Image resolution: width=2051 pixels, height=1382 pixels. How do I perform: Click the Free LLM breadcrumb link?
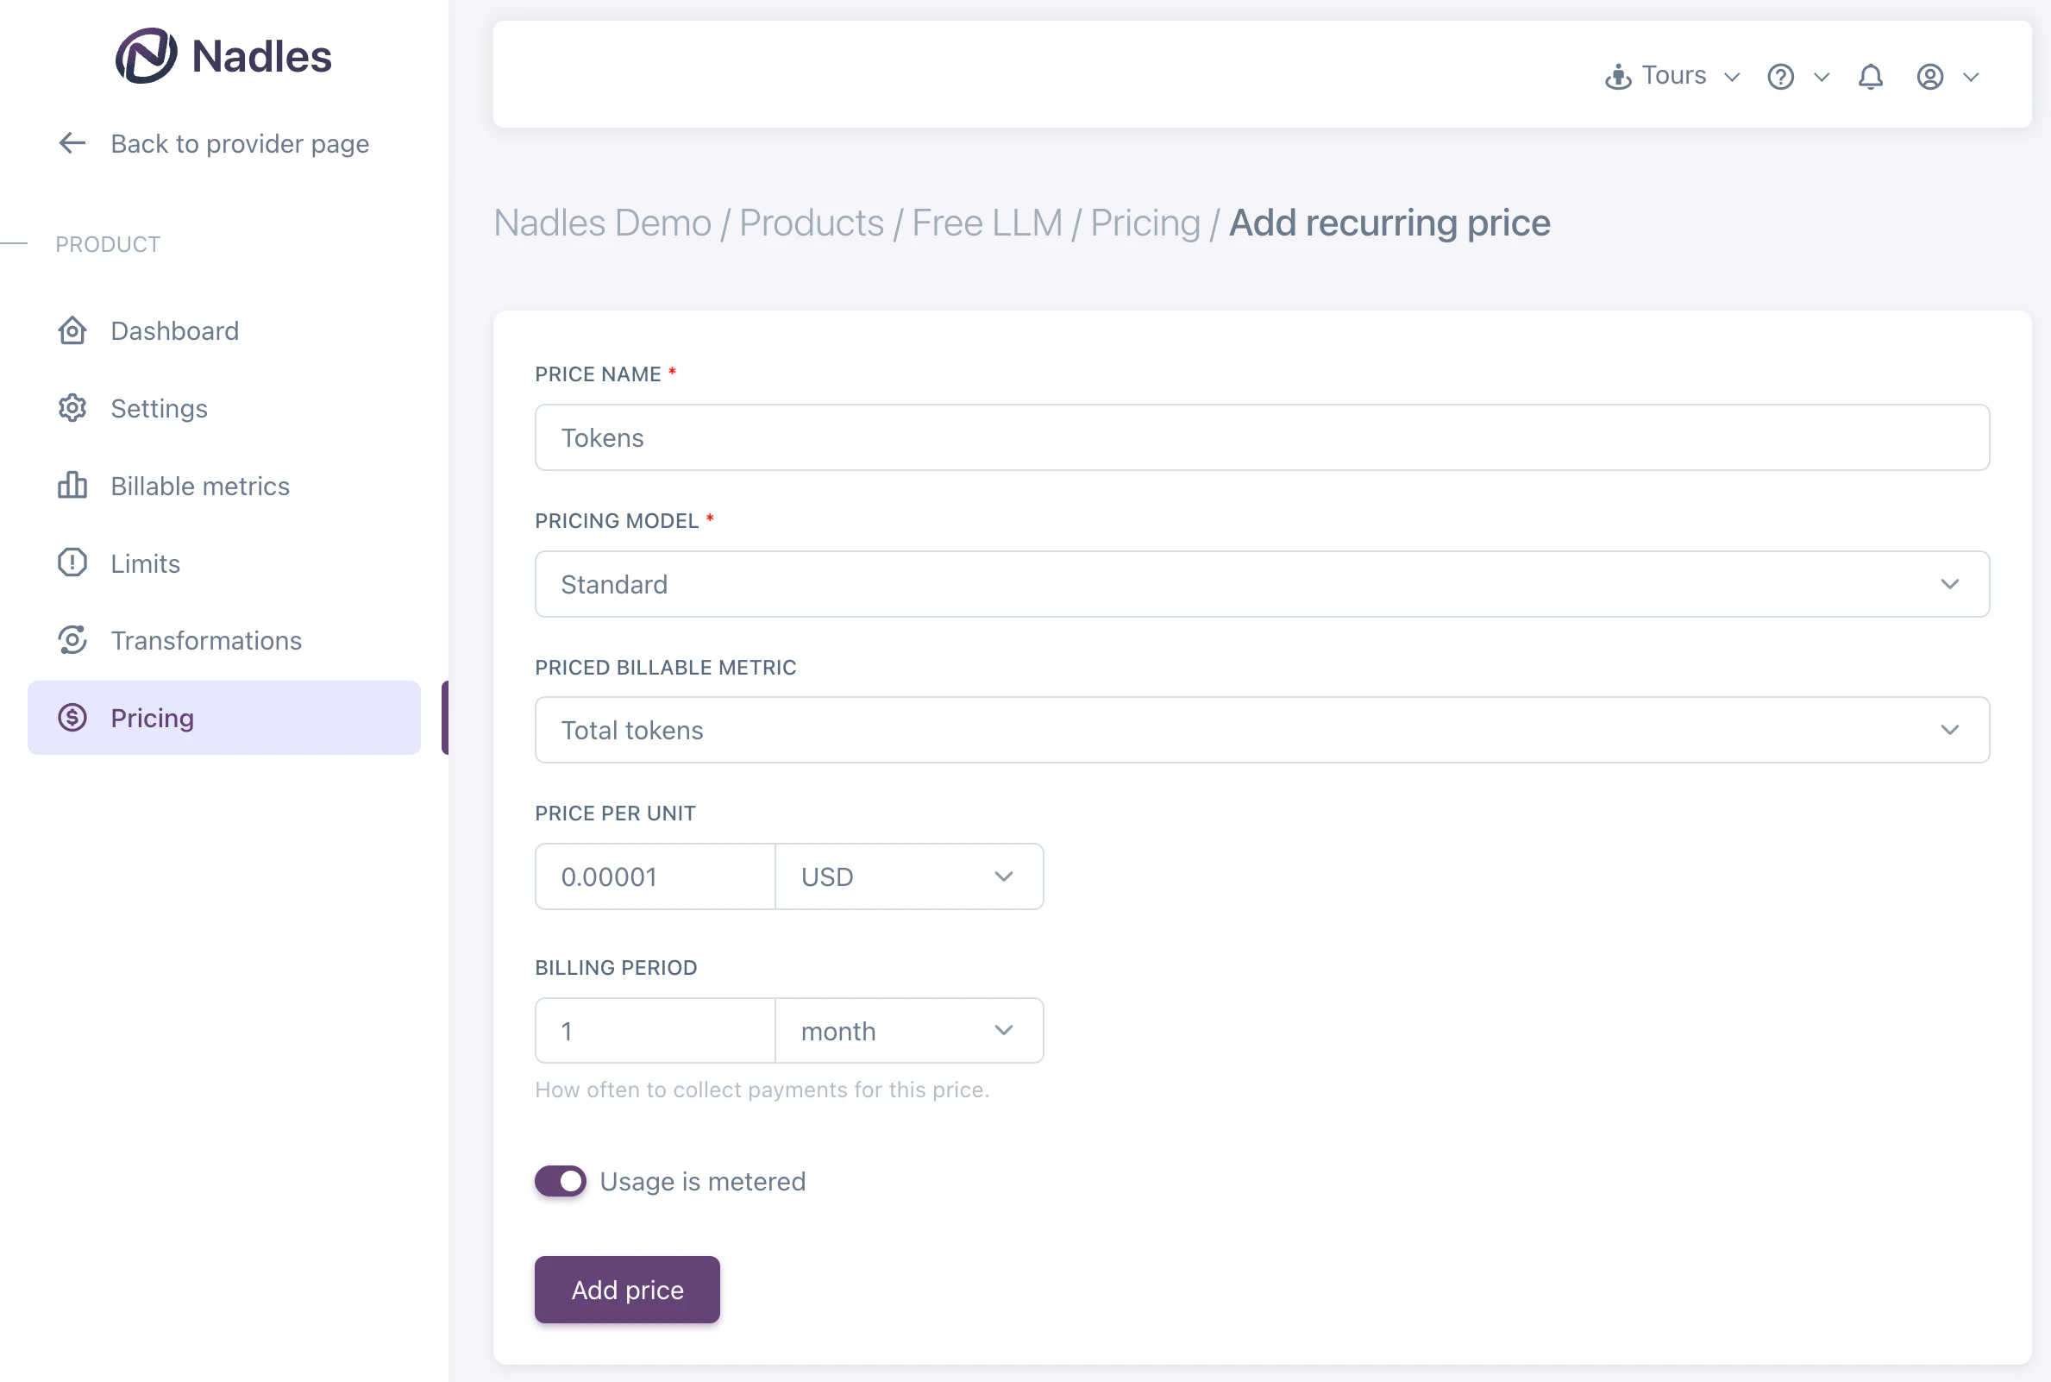tap(988, 222)
